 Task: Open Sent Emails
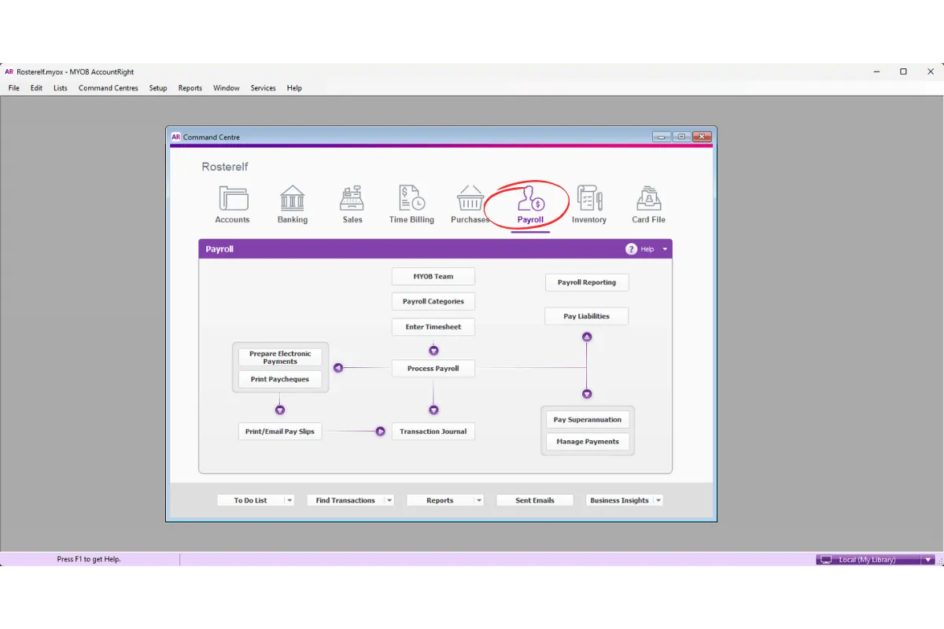click(x=535, y=500)
